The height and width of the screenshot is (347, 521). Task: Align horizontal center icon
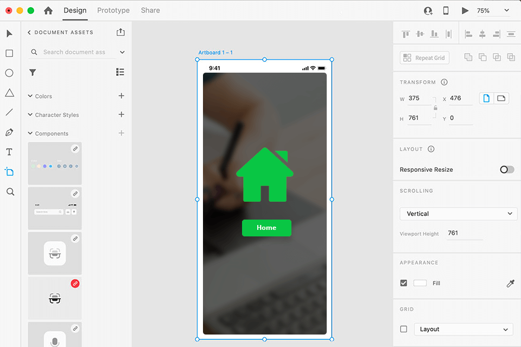482,34
